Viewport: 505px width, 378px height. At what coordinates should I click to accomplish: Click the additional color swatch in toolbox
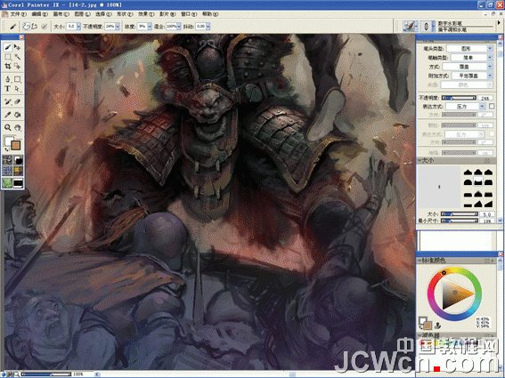click(x=15, y=145)
